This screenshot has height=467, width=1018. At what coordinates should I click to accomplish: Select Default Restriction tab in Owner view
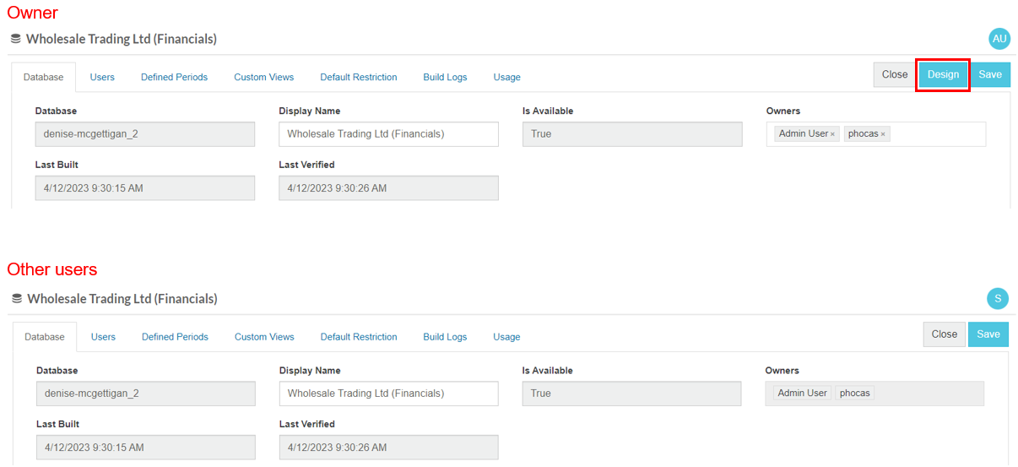click(358, 77)
